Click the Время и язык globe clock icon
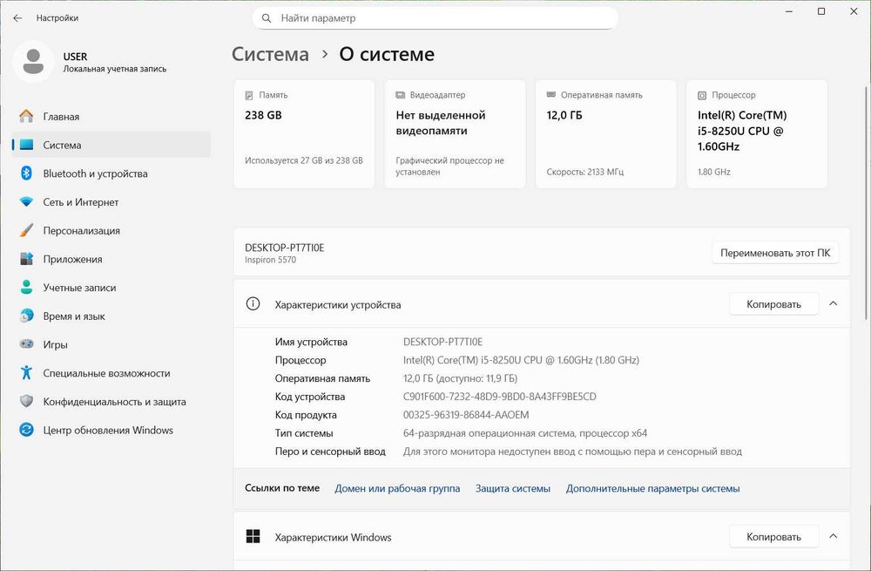Screen dimensions: 871x571 tap(26, 316)
